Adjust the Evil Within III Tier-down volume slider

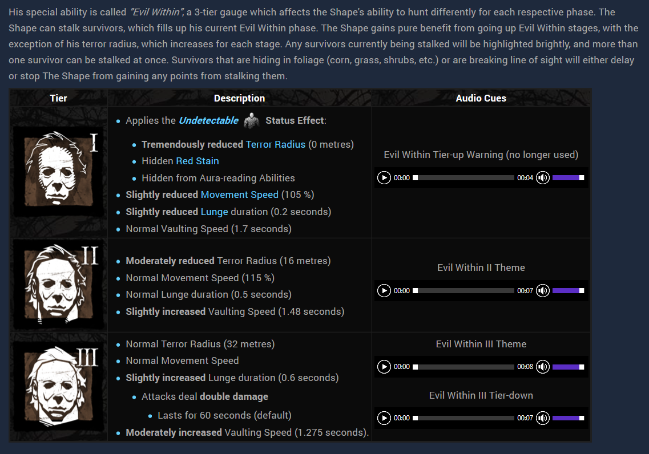coord(568,418)
